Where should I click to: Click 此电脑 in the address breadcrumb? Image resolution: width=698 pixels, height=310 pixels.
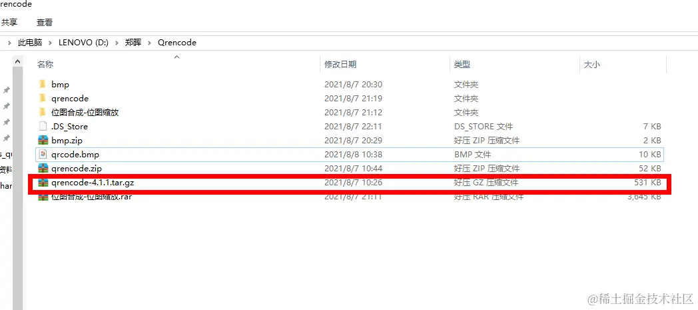click(x=30, y=43)
